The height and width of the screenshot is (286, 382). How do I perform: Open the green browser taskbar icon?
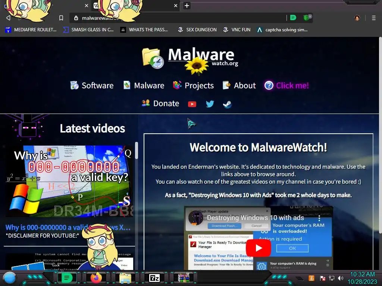67,277
